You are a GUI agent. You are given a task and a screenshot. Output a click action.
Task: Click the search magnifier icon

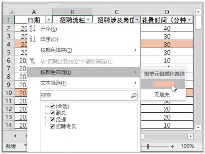point(134,96)
